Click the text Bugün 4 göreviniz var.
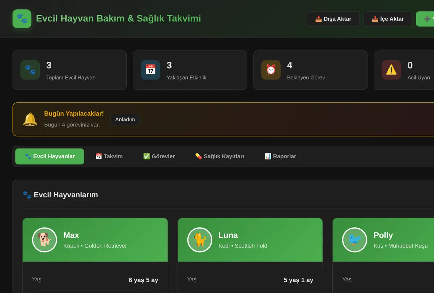Image resolution: width=434 pixels, height=293 pixels. [72, 125]
